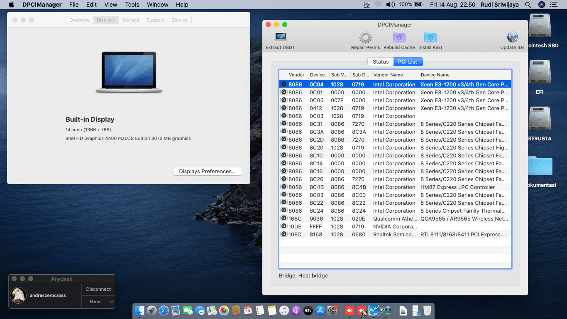Open Launchpad in the Dock

(152, 310)
